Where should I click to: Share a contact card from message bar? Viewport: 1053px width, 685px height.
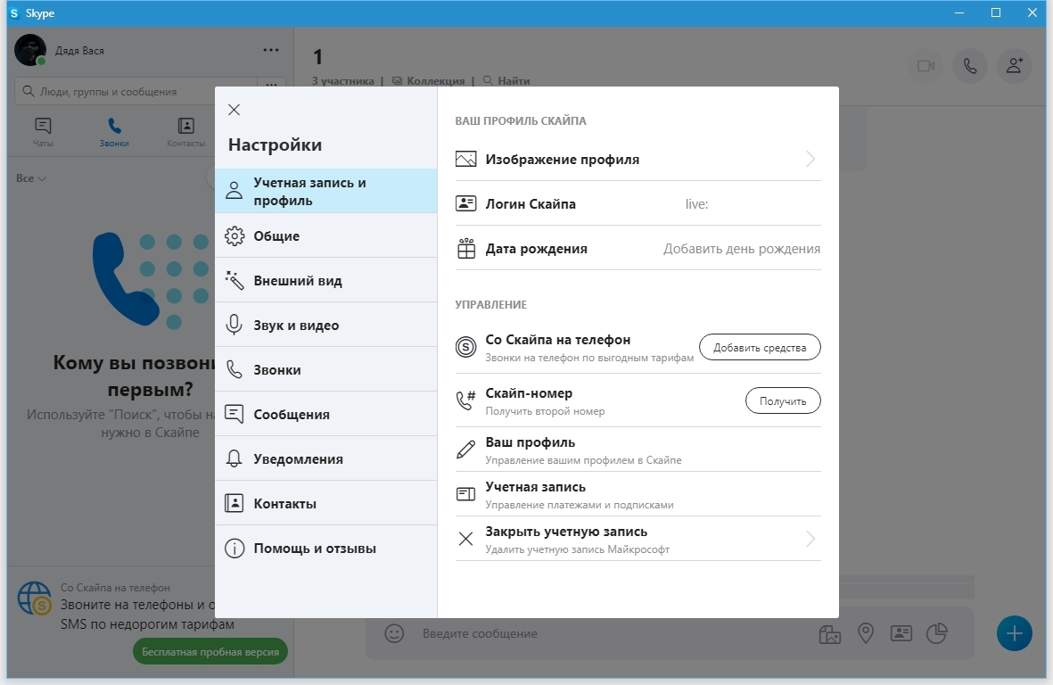coord(901,633)
